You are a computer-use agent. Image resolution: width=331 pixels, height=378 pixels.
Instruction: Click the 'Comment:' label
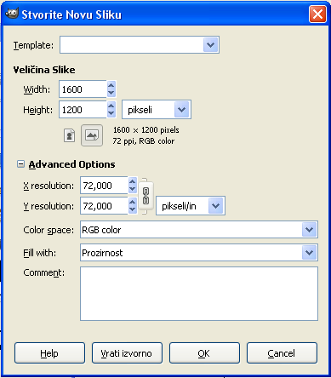(x=44, y=272)
